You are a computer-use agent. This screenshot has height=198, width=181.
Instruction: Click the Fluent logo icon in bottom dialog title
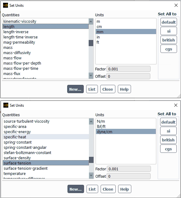[6, 105]
